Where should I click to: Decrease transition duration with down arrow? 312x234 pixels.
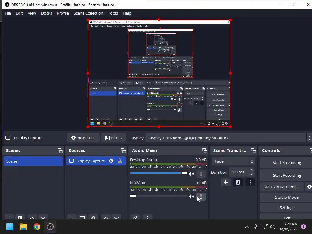[251, 174]
